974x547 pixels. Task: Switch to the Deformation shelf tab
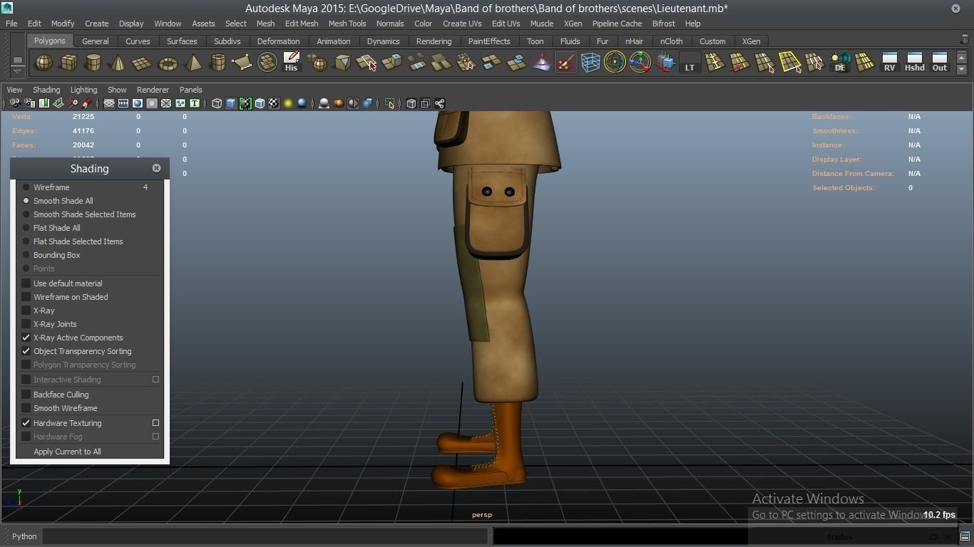pos(278,41)
